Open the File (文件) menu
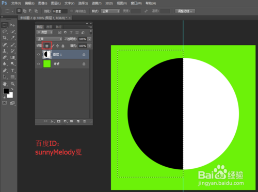Viewport: 258px width, 192px height. pyautogui.click(x=16, y=3)
